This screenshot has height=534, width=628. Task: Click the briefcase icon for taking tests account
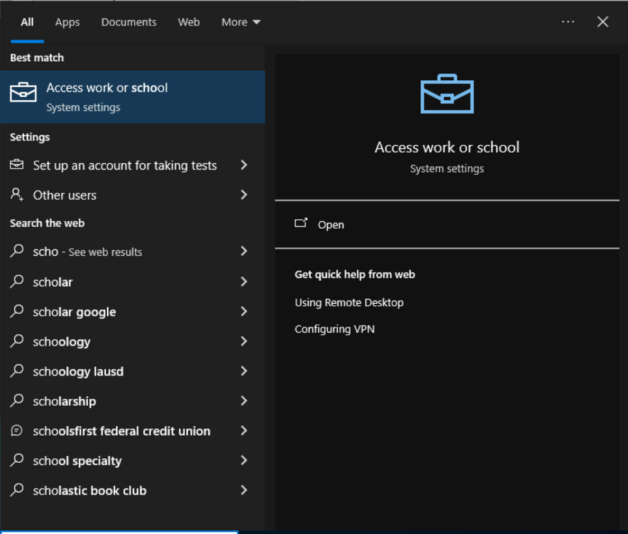(x=17, y=165)
